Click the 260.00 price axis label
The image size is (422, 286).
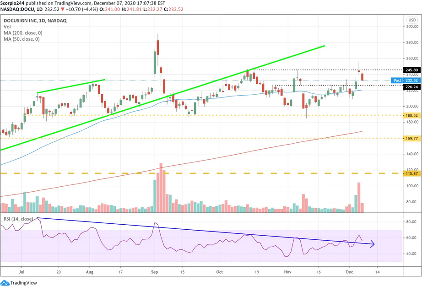point(412,59)
